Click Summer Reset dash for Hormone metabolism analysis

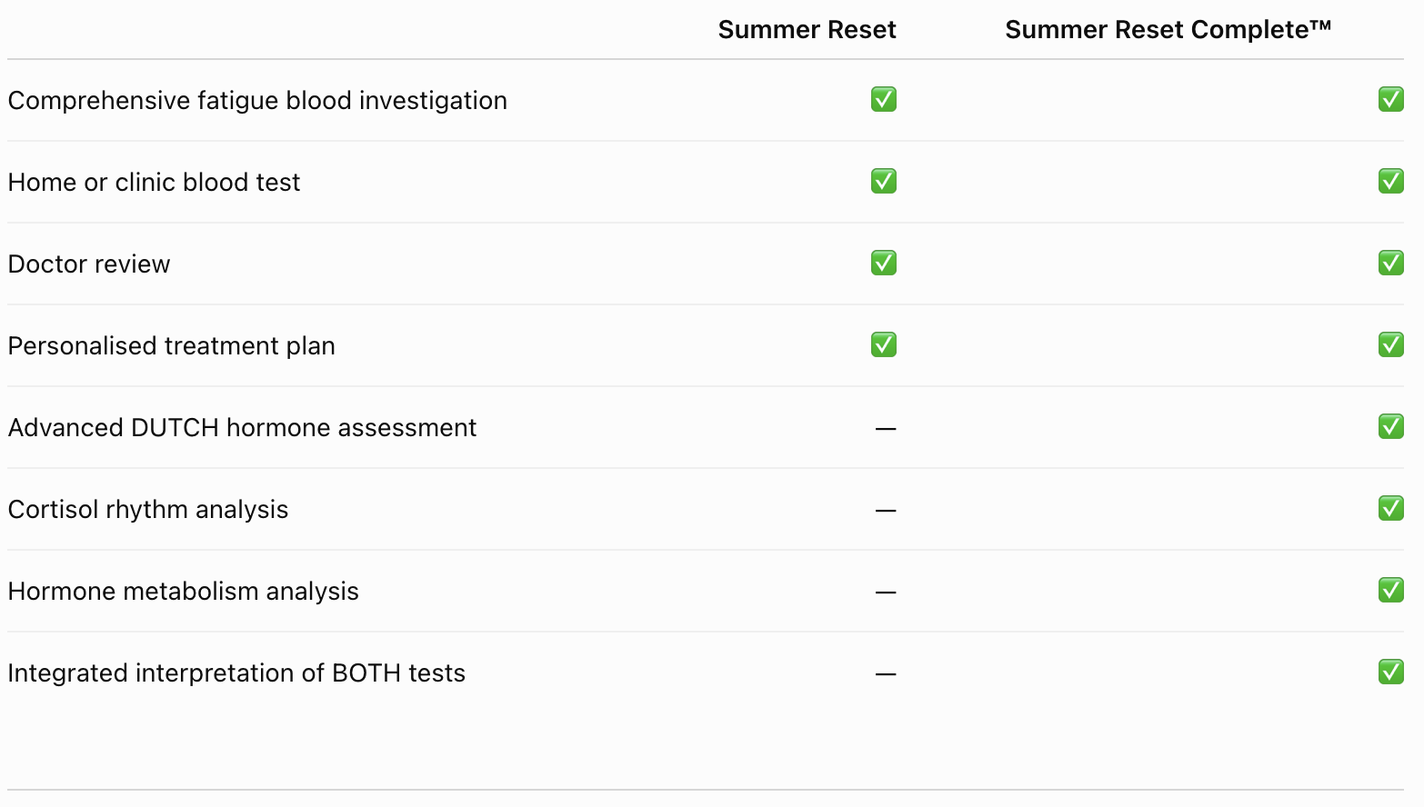click(886, 592)
